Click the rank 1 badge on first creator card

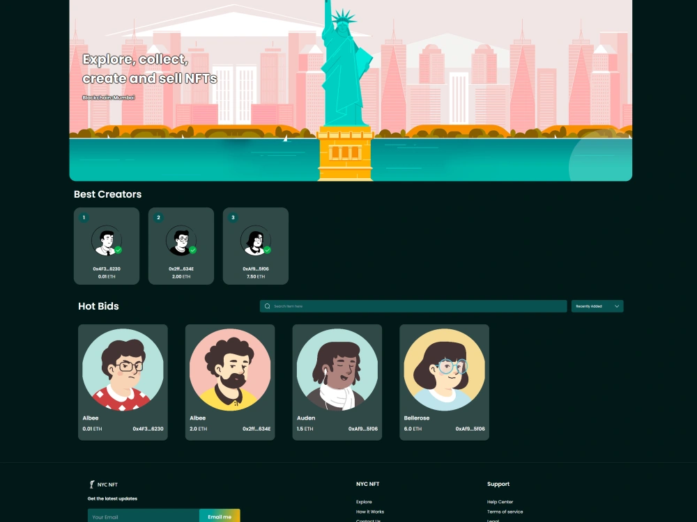(84, 217)
